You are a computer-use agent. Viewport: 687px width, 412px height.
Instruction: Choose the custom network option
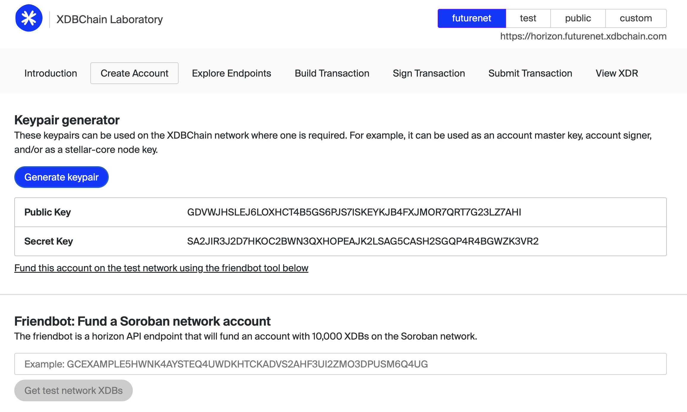[636, 18]
